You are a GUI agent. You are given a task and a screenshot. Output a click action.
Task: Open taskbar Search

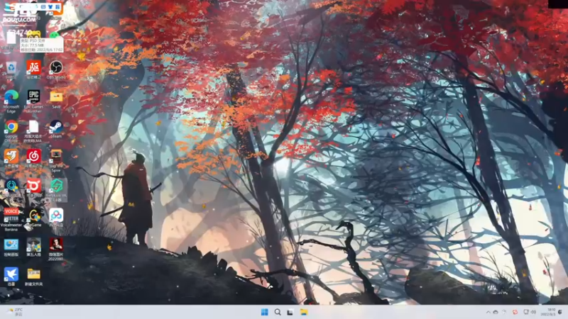click(278, 312)
